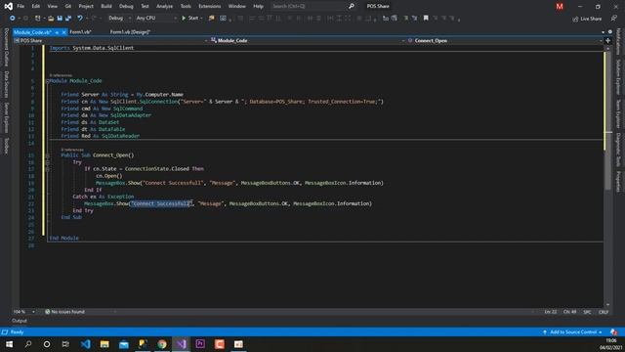Viewport: 625px width, 352px height.
Task: Click the search magnifier icon in title bar
Action: [x=352, y=7]
